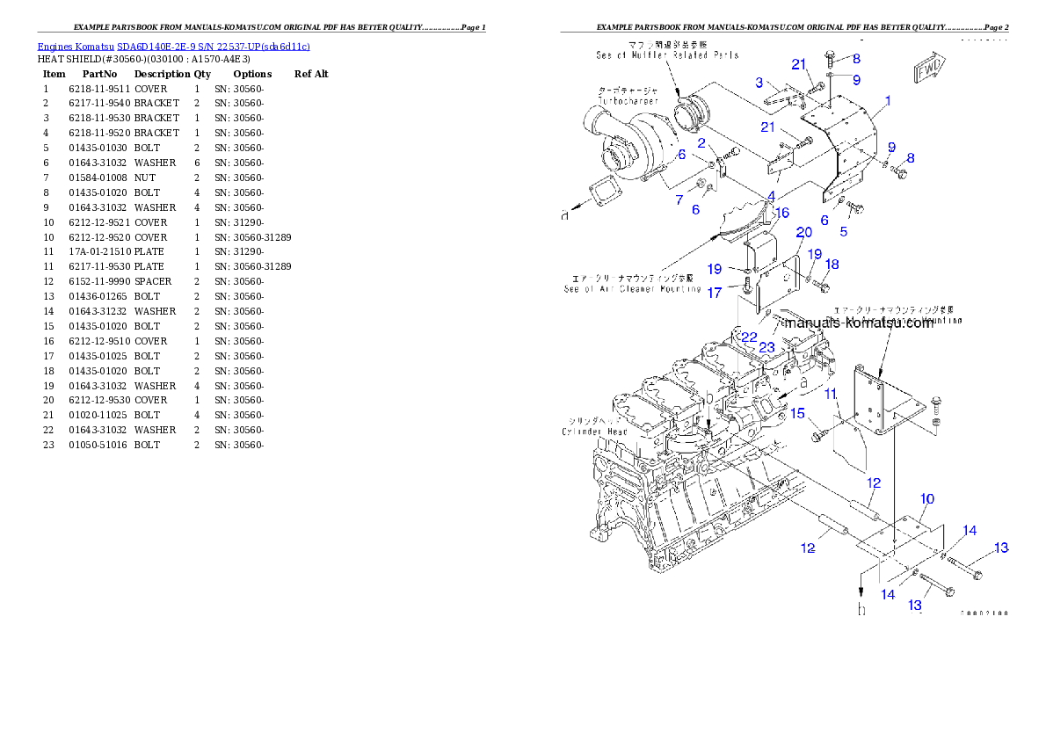Open the Engines Komatsu SDA6D140E-2E-9 parts link
This screenshot has width=1046, height=740.
click(x=172, y=47)
